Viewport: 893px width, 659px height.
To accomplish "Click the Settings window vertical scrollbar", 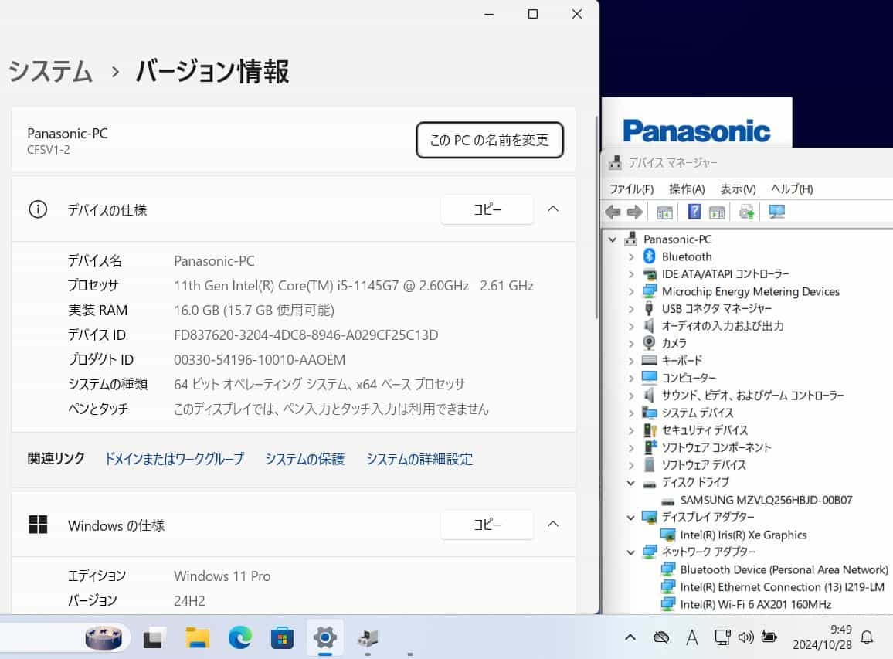I will 596,216.
